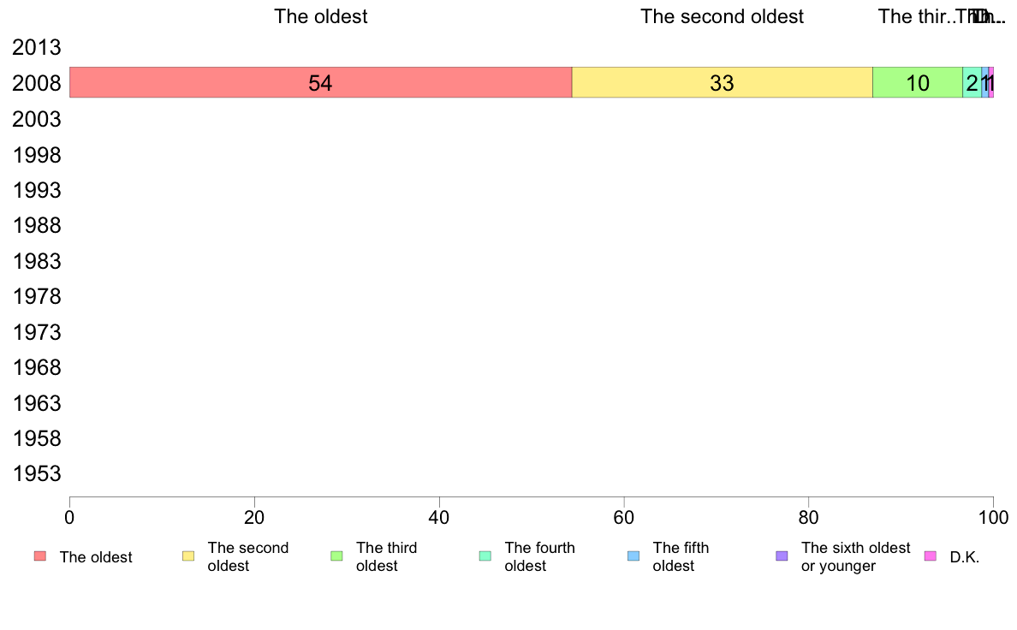Click the pink D.K. legend swatch

[931, 556]
